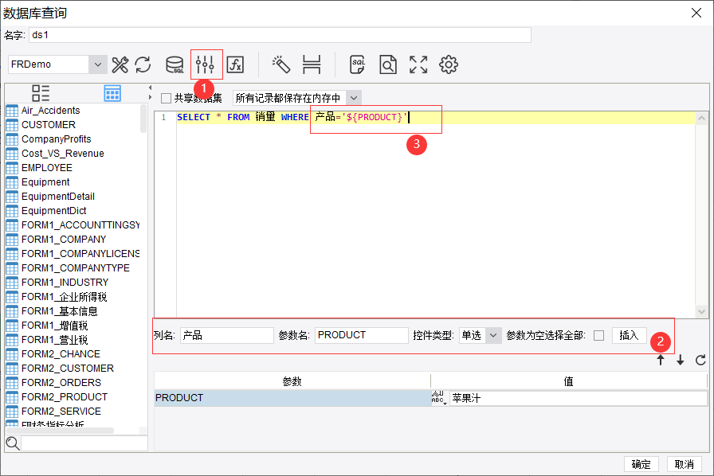This screenshot has width=714, height=476.
Task: Switch to the list view icon
Action: (x=41, y=93)
